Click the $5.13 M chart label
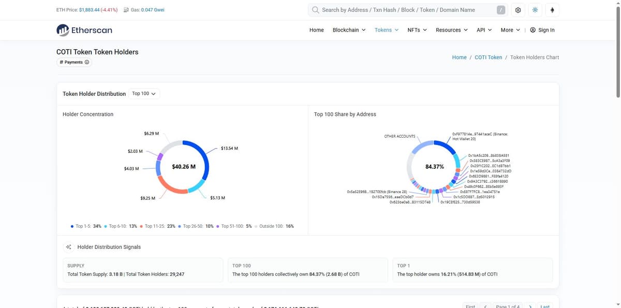 coord(217,198)
